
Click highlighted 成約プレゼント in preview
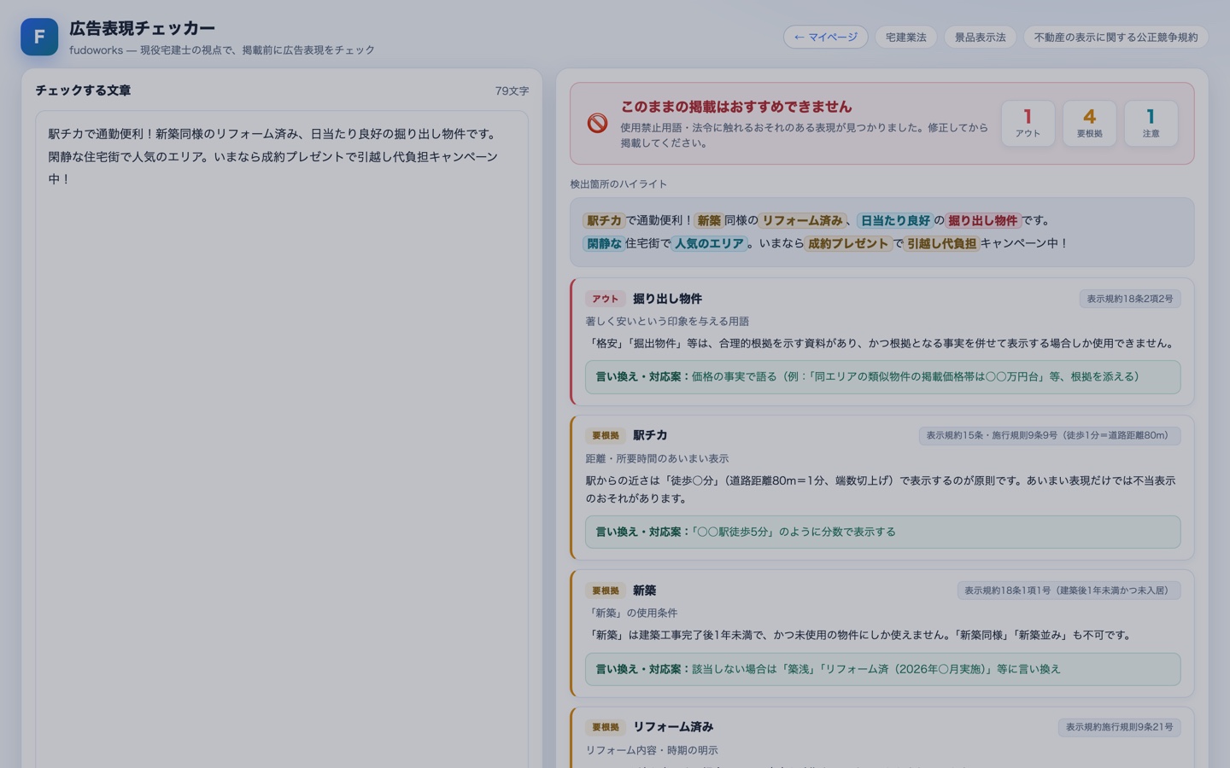(848, 243)
